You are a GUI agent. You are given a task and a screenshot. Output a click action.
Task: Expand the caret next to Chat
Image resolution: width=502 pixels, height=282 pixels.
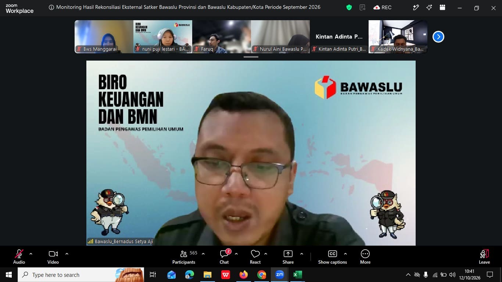point(236,254)
